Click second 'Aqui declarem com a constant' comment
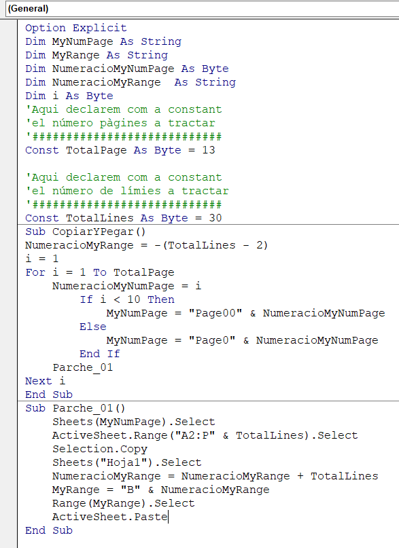Viewport: 399px width, 548px height. pyautogui.click(x=124, y=177)
